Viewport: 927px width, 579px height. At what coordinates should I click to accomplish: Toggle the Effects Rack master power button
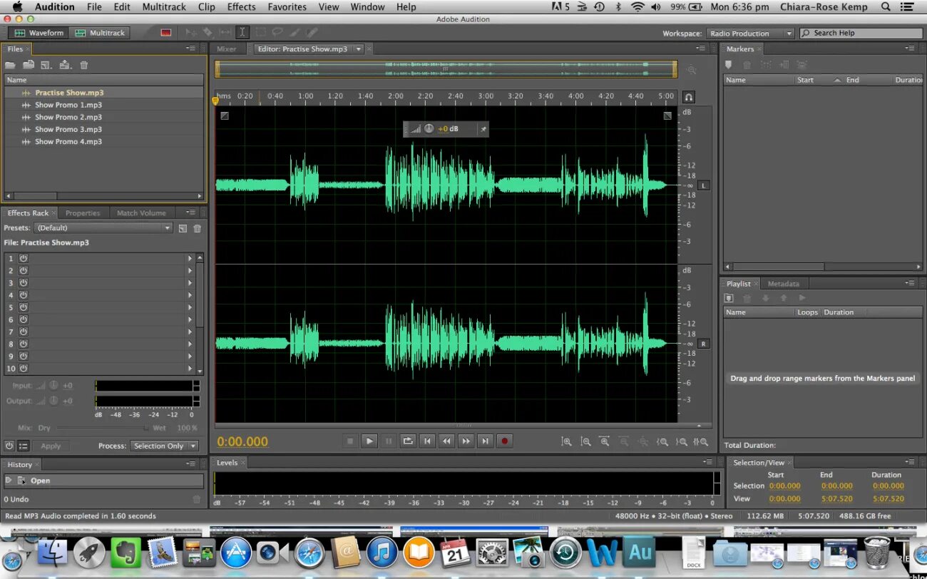[x=8, y=446]
